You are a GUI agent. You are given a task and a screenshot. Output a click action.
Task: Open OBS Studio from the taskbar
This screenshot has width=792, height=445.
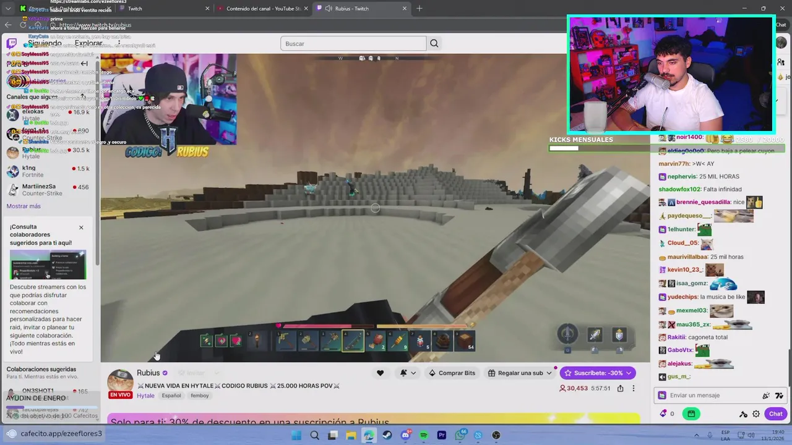(496, 435)
